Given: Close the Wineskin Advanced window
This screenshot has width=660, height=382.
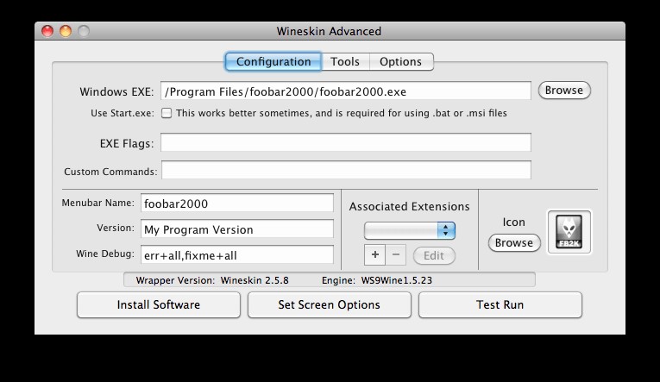Looking at the screenshot, I should [x=47, y=31].
